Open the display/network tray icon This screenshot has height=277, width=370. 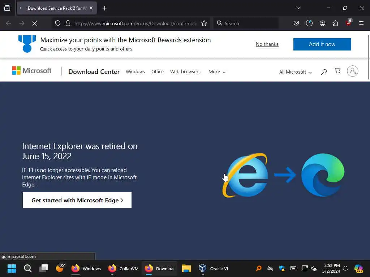[x=305, y=268]
